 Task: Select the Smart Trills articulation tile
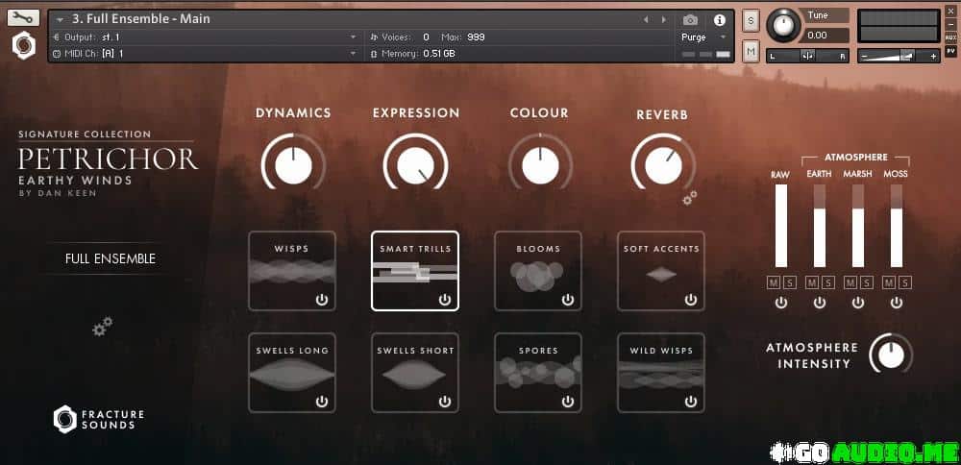[x=415, y=271]
